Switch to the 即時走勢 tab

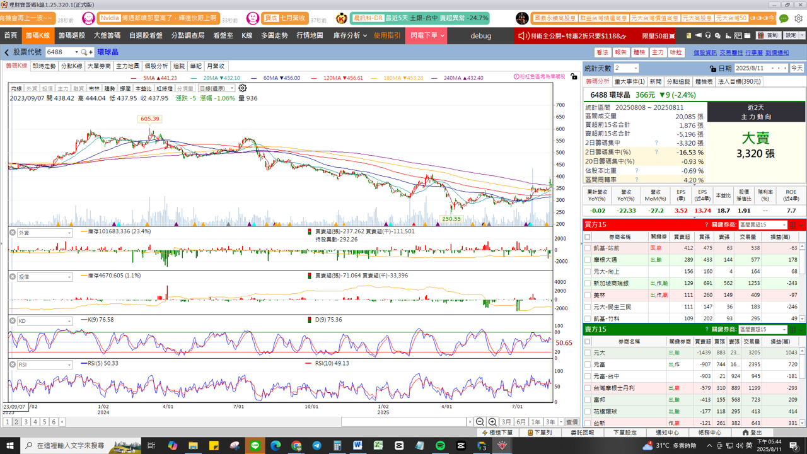[44, 66]
